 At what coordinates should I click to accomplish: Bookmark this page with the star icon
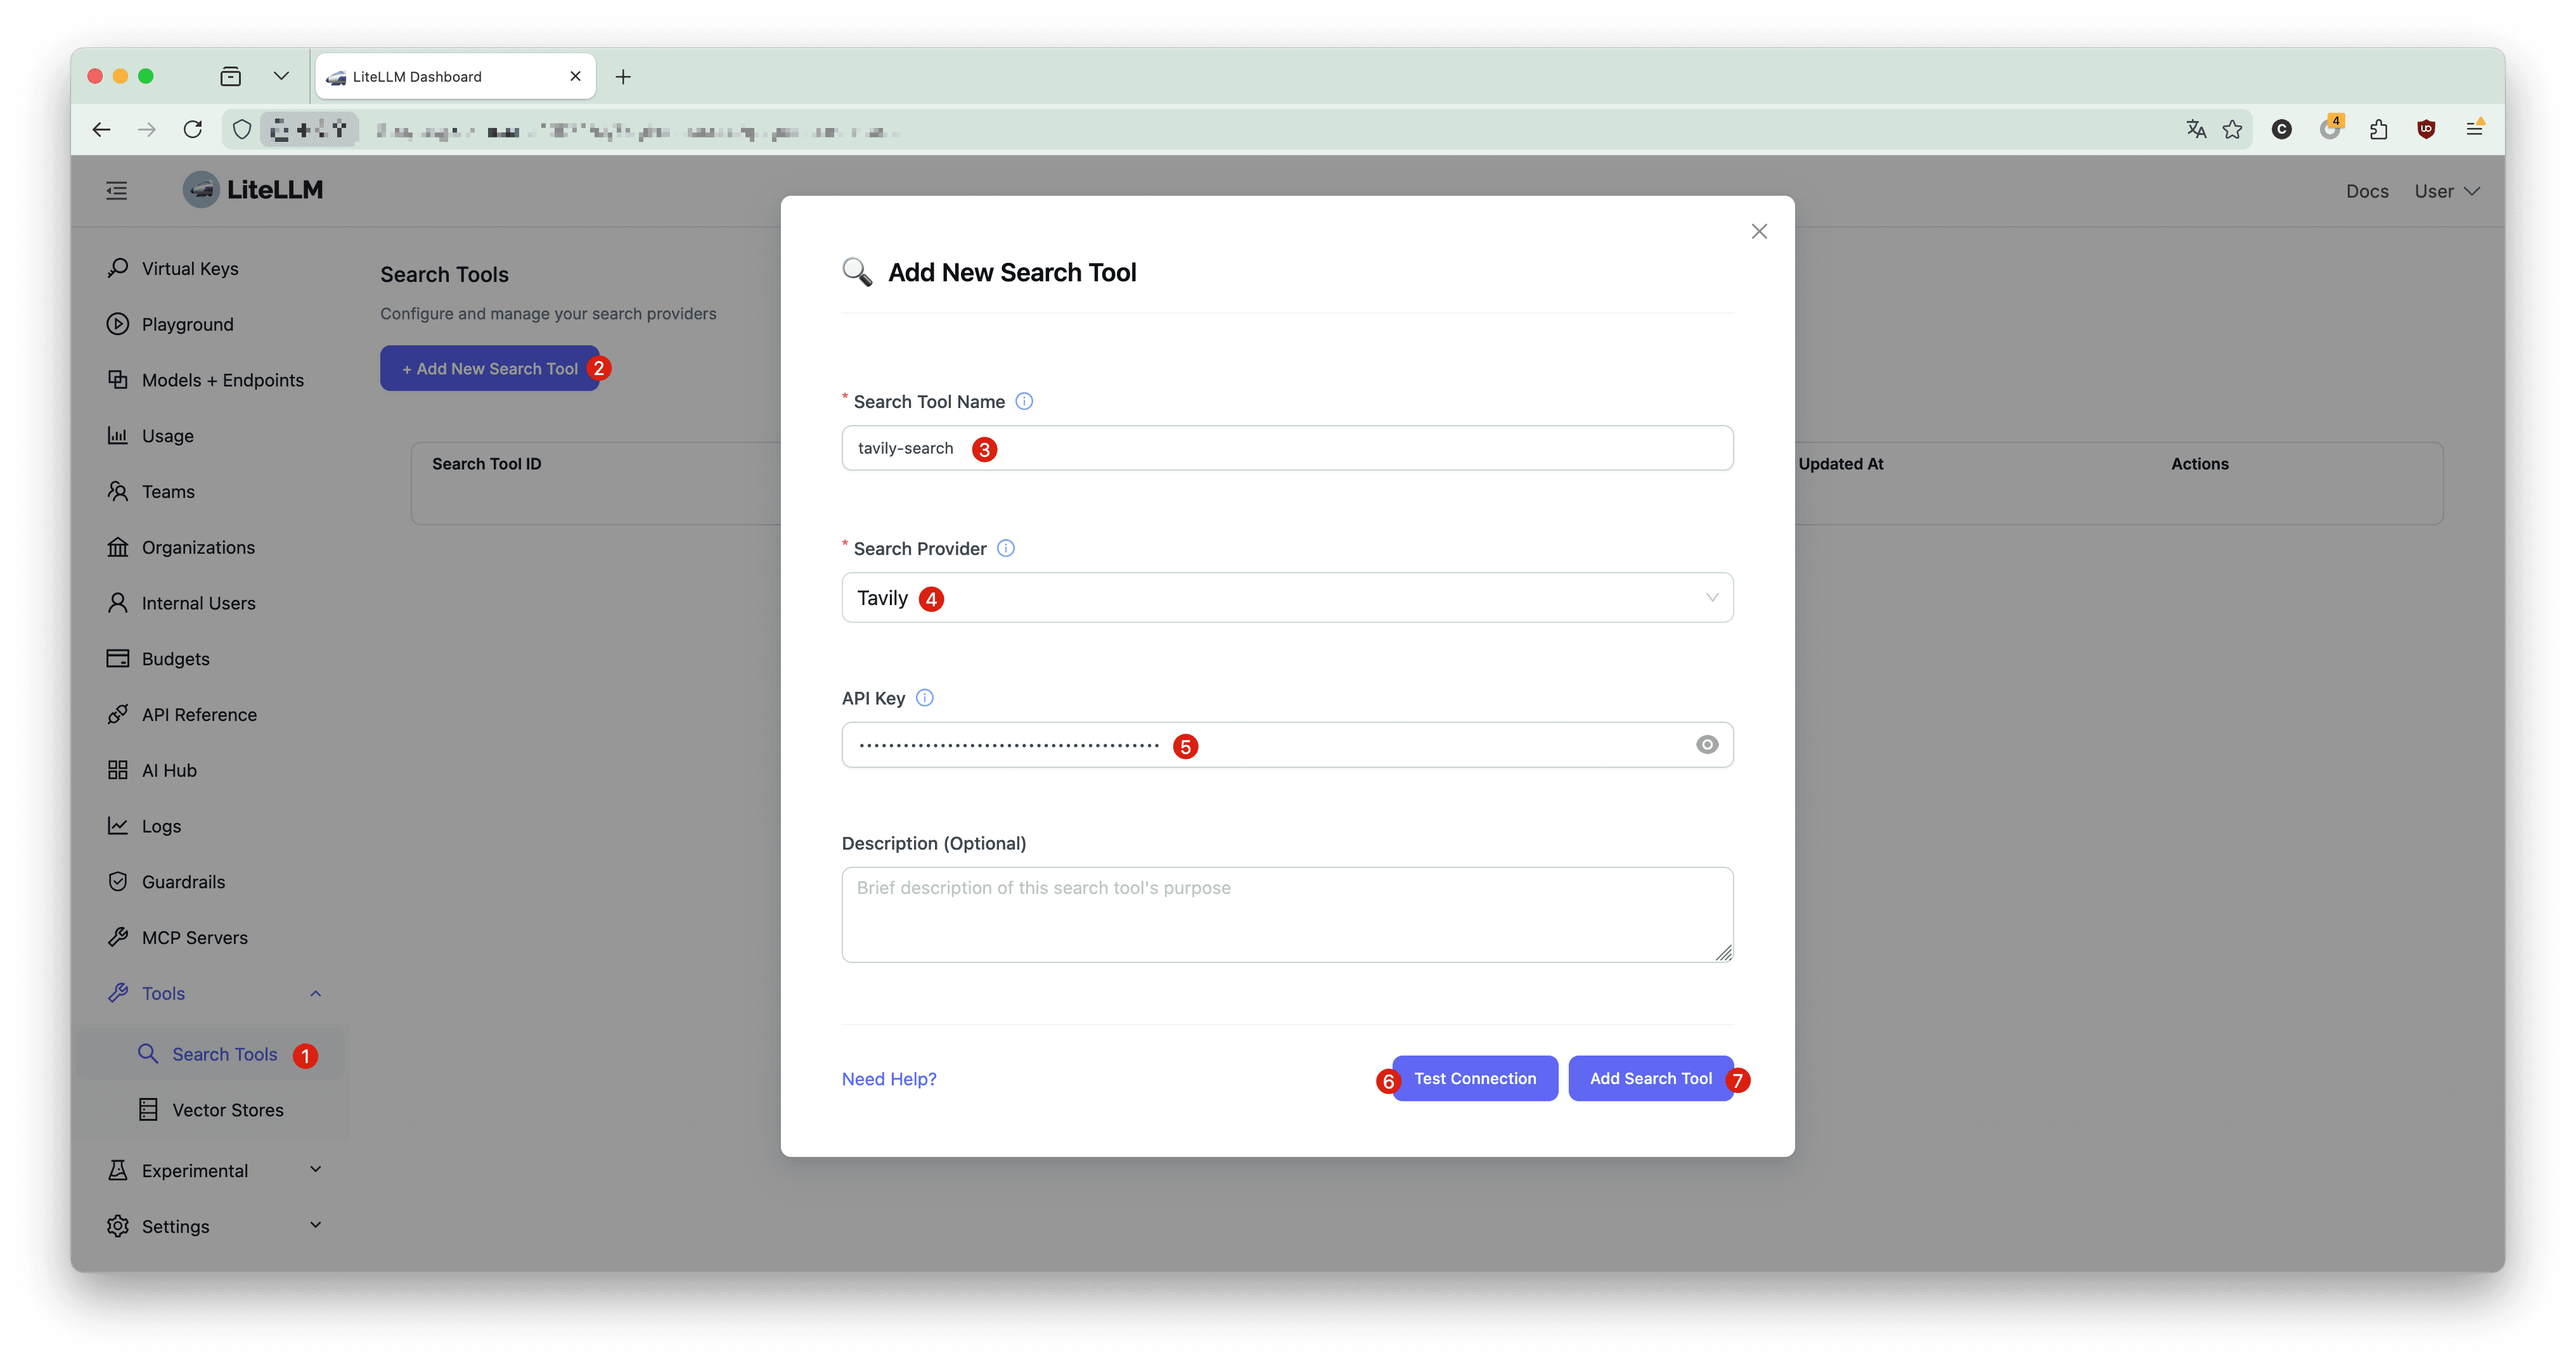tap(2232, 129)
